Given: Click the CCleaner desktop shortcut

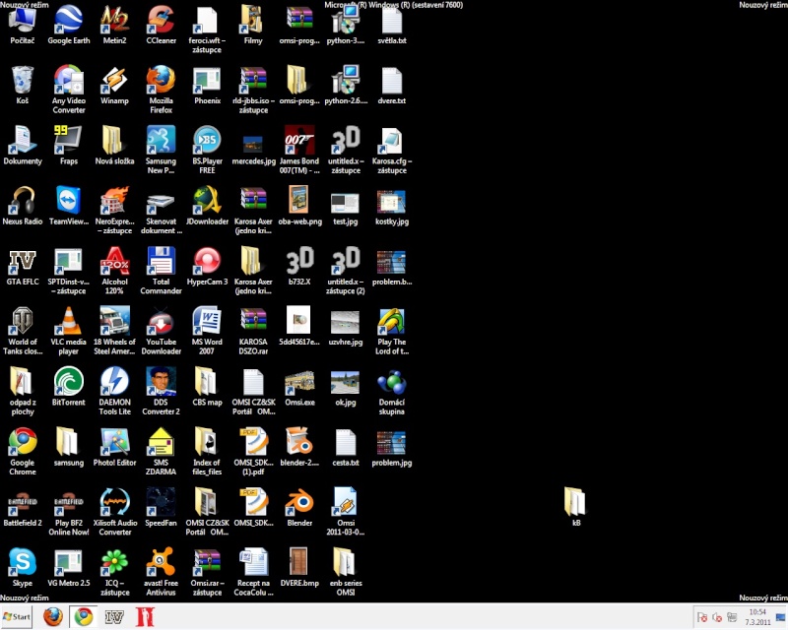Looking at the screenshot, I should click(x=161, y=26).
